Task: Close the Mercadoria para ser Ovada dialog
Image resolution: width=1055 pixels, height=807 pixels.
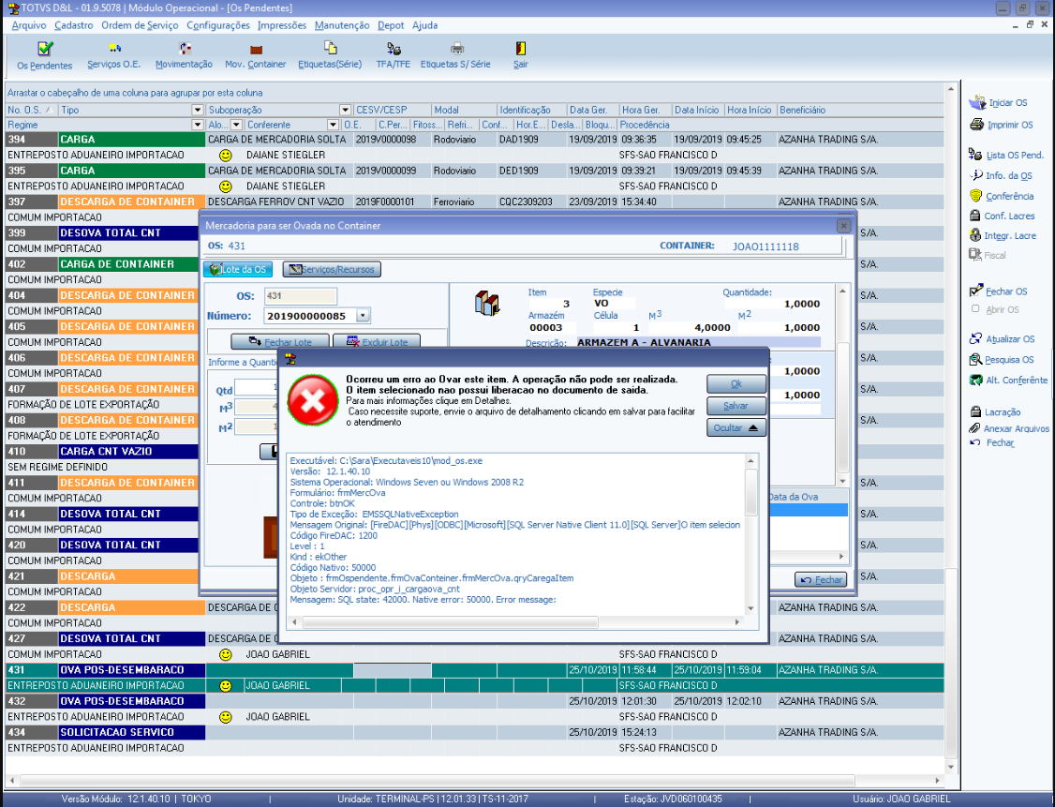Action: 843,226
